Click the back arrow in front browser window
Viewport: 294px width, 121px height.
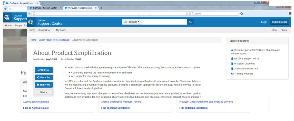tap(29, 14)
